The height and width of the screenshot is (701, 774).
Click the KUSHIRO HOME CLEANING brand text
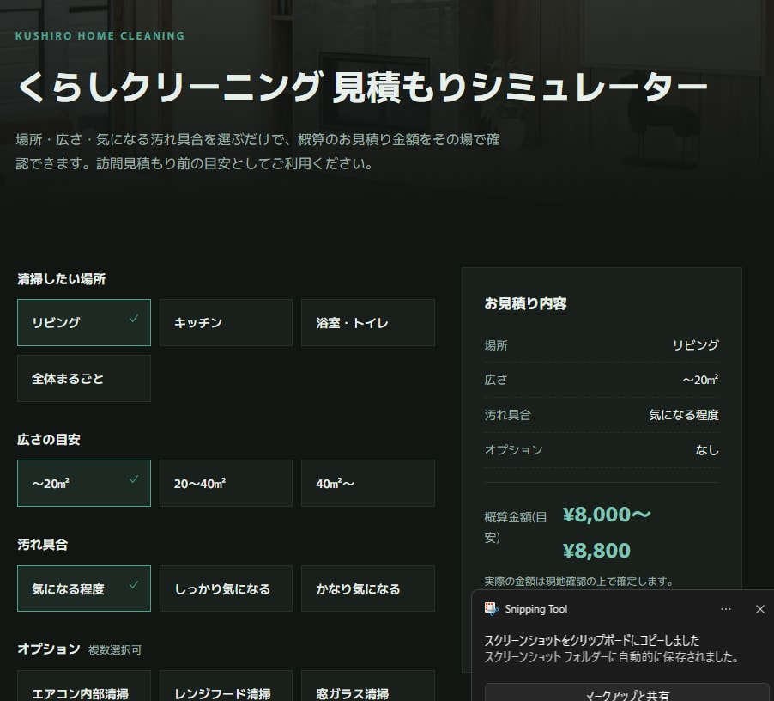100,35
